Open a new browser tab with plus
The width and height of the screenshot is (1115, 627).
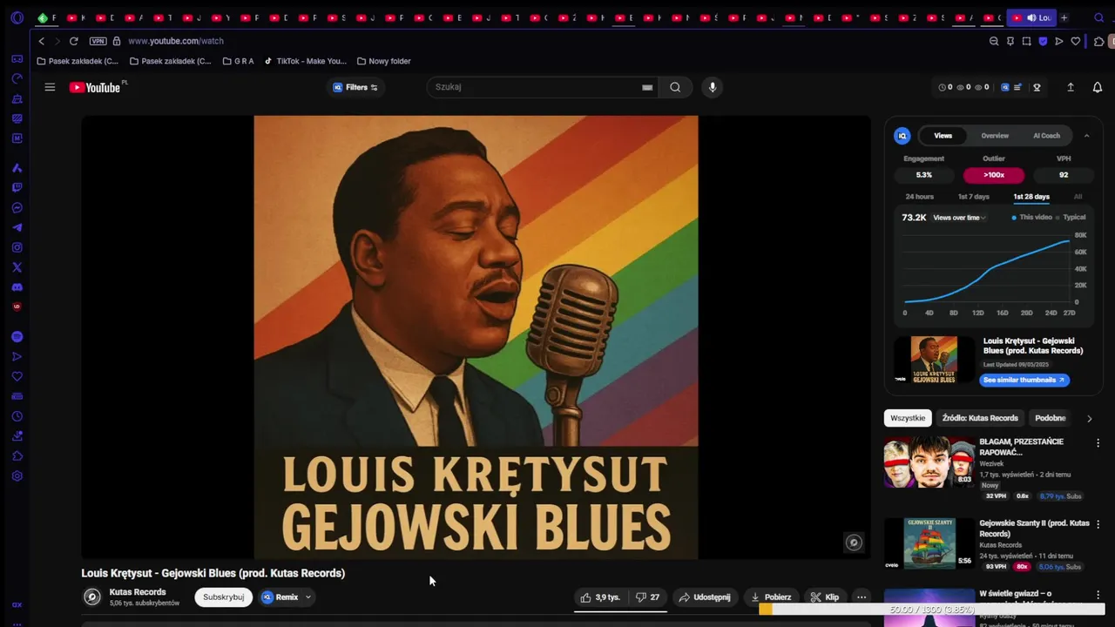(x=1064, y=17)
